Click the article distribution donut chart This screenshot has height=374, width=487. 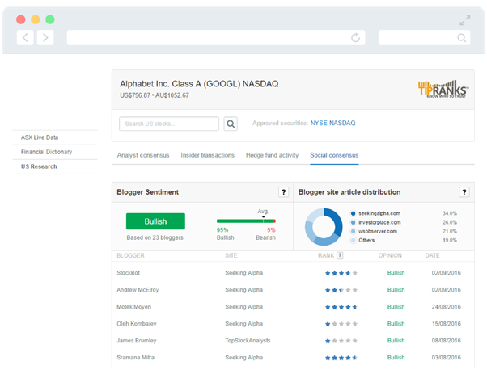tap(324, 227)
